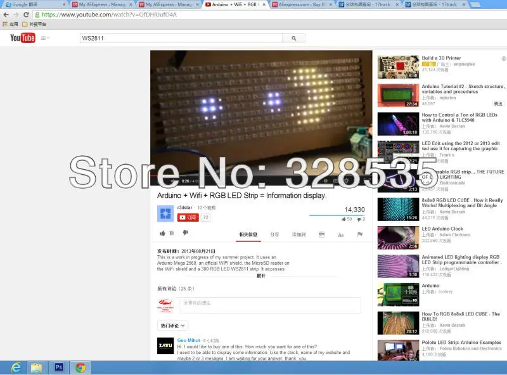Open Photoshop from taskbar
Viewport: 507px width, 375px height.
point(58,367)
